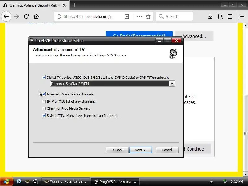Open the Windows Start menu orb
This screenshot has height=186, width=248.
click(x=6, y=181)
